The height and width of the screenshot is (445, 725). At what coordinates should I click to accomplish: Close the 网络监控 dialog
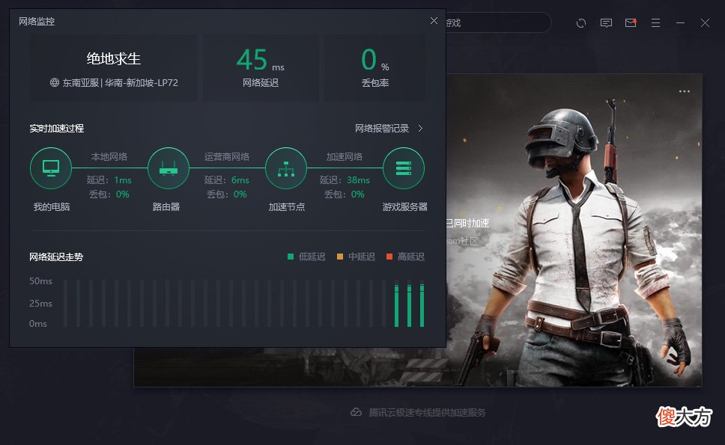pos(434,21)
